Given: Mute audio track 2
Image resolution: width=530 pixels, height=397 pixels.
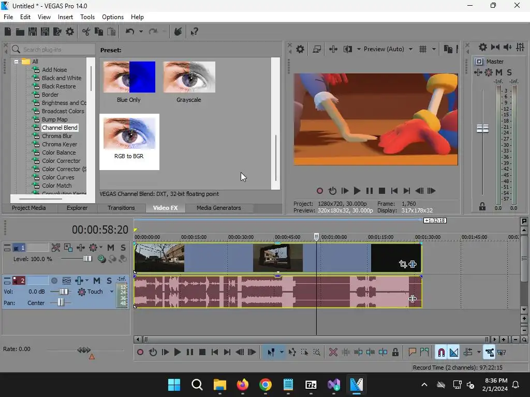Looking at the screenshot, I should tap(97, 281).
